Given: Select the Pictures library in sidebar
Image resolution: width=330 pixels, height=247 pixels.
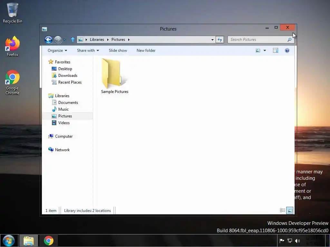Looking at the screenshot, I should pyautogui.click(x=67, y=116).
